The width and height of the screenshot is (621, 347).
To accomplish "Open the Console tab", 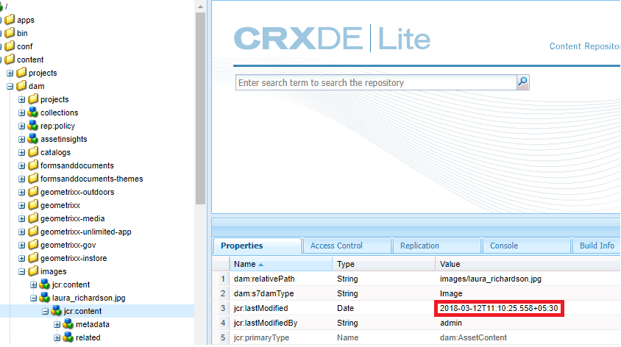I will tap(526, 246).
